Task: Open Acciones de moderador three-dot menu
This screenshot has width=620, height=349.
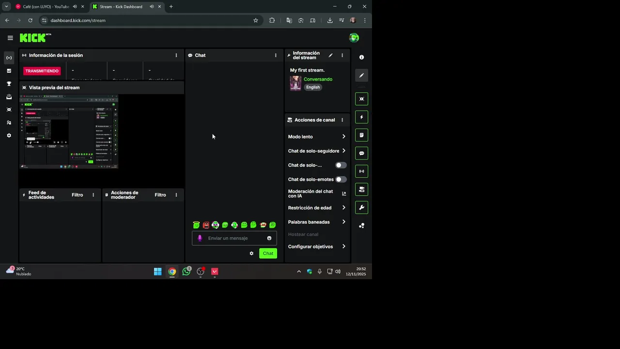Action: pyautogui.click(x=176, y=195)
